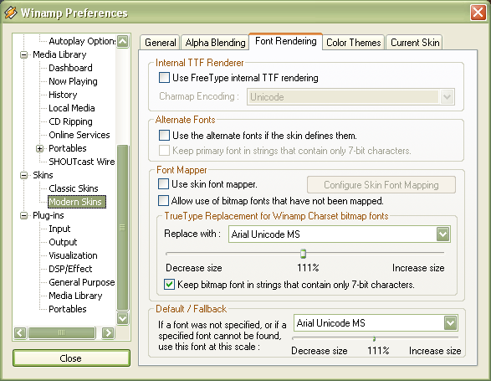Click the Winamp lightning icon in title bar
The width and height of the screenshot is (491, 381).
point(11,13)
